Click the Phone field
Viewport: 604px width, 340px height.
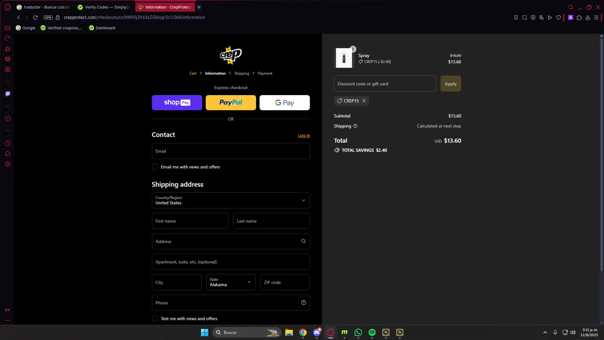231,303
